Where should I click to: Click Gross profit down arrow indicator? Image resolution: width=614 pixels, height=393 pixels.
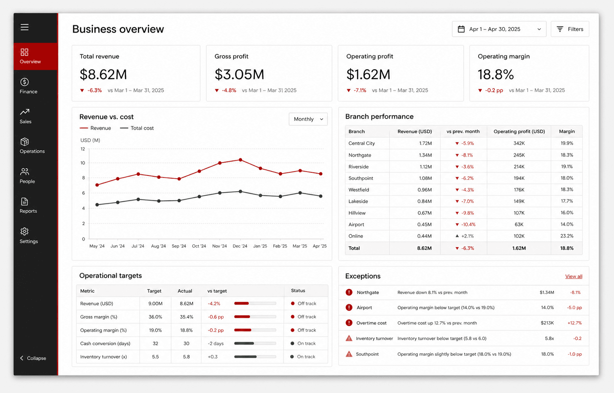point(217,91)
